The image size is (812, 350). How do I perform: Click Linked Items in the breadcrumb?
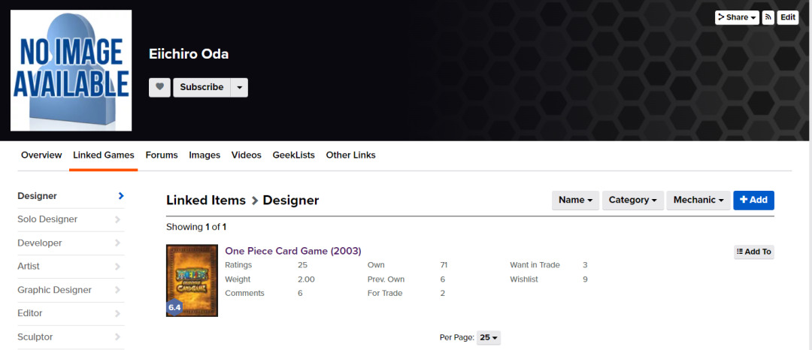point(206,201)
